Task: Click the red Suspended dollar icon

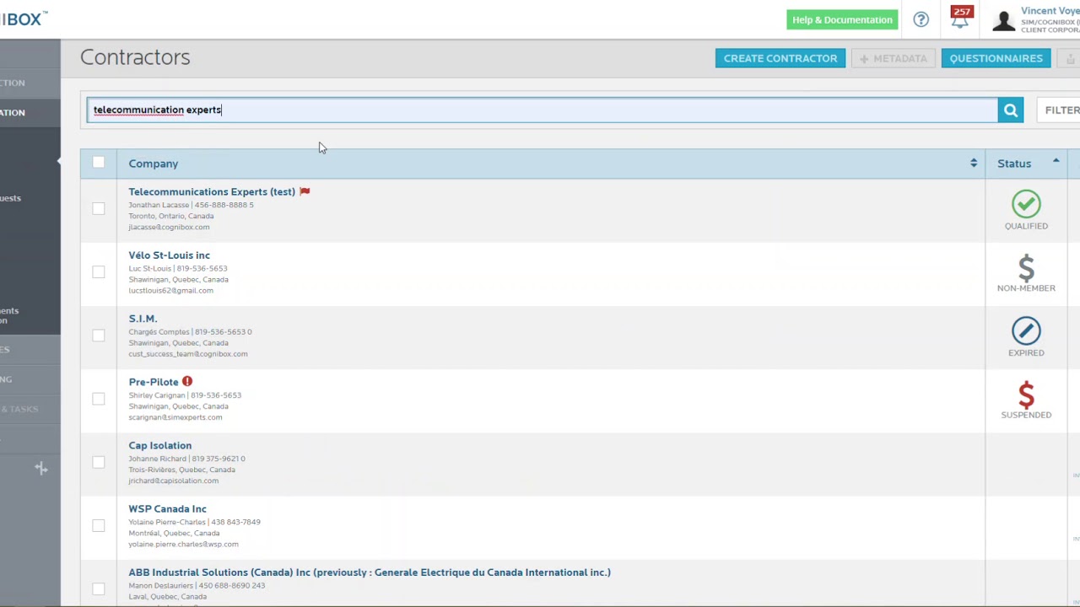Action: coord(1026,395)
